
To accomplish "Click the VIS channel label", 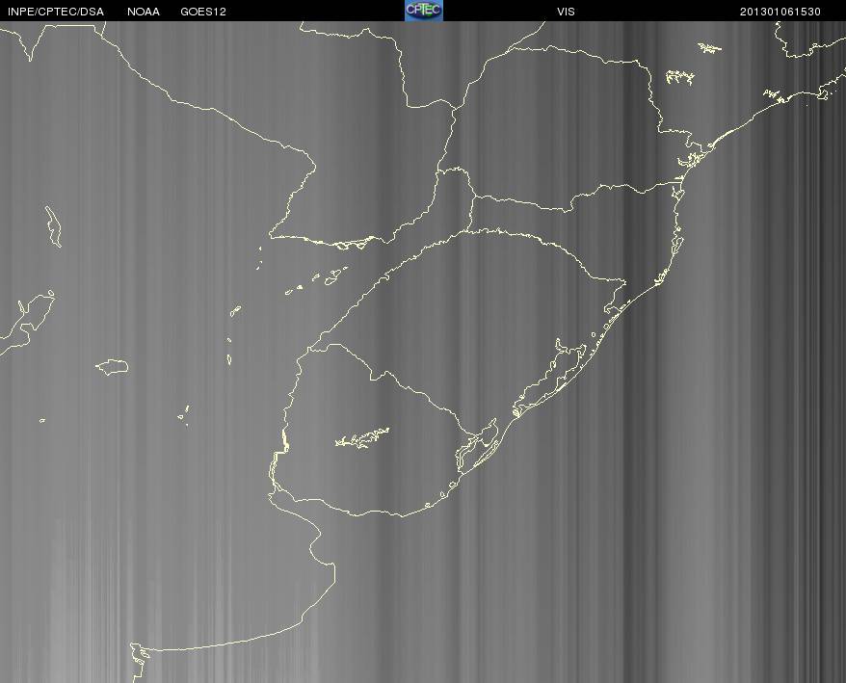I will click(x=566, y=12).
